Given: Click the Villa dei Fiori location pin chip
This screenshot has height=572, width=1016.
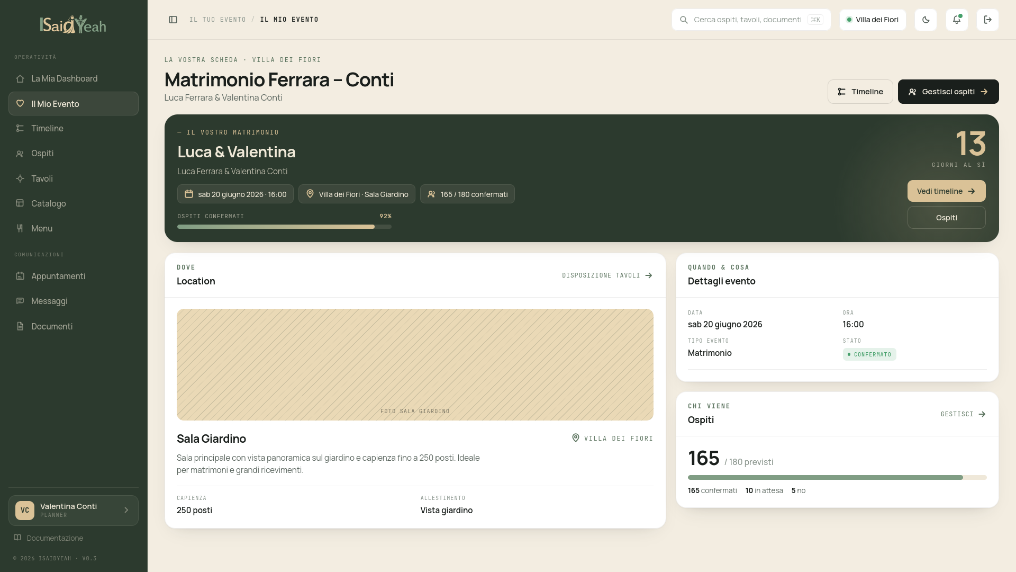Looking at the screenshot, I should 357,194.
